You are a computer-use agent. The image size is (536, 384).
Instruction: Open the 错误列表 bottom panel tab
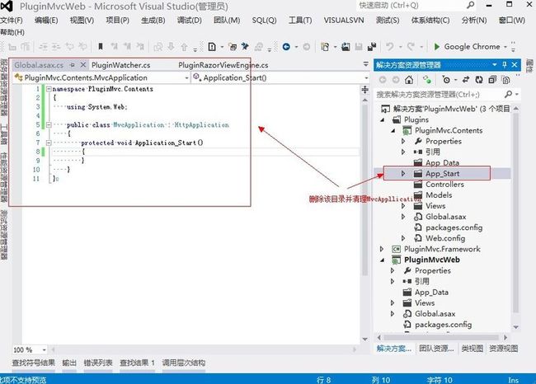[x=98, y=363]
